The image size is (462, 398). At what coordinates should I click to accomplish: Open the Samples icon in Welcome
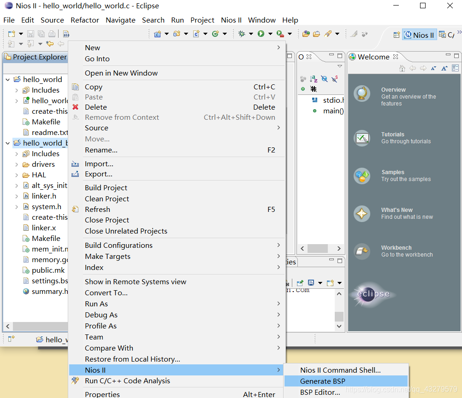[x=362, y=176]
